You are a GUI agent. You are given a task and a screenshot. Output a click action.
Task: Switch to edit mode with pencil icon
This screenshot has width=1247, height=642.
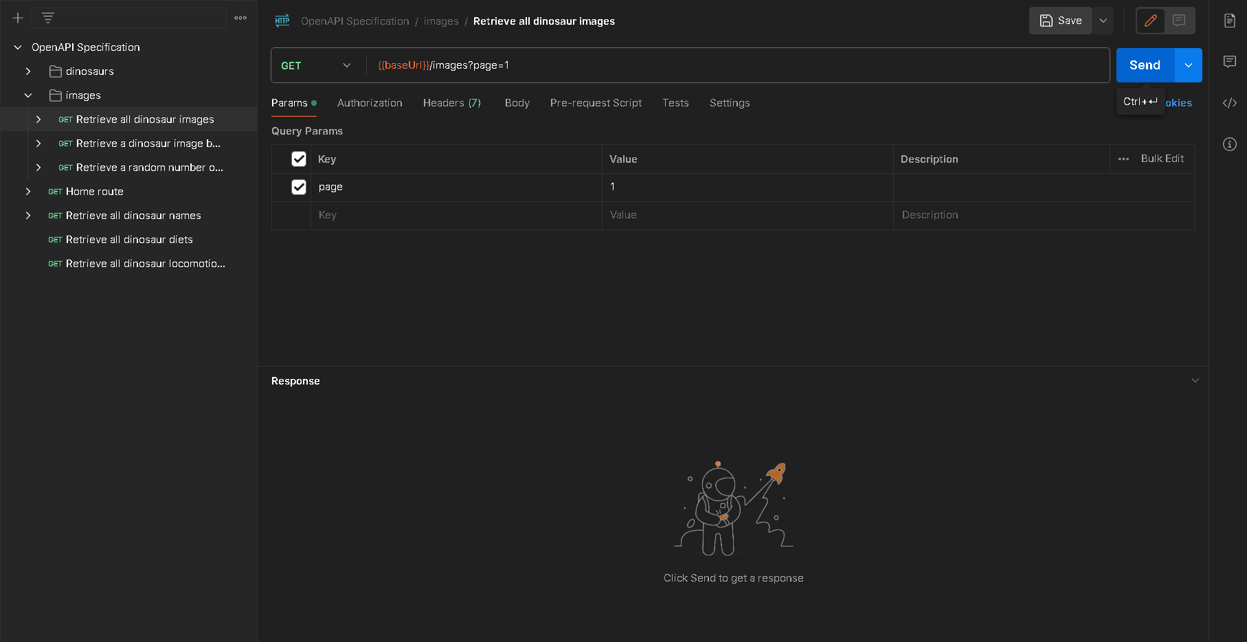coord(1151,21)
